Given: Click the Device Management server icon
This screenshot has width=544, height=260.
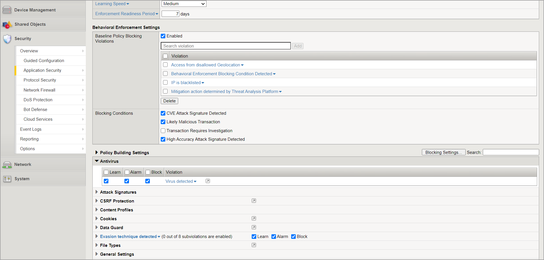Looking at the screenshot, I should (7, 10).
